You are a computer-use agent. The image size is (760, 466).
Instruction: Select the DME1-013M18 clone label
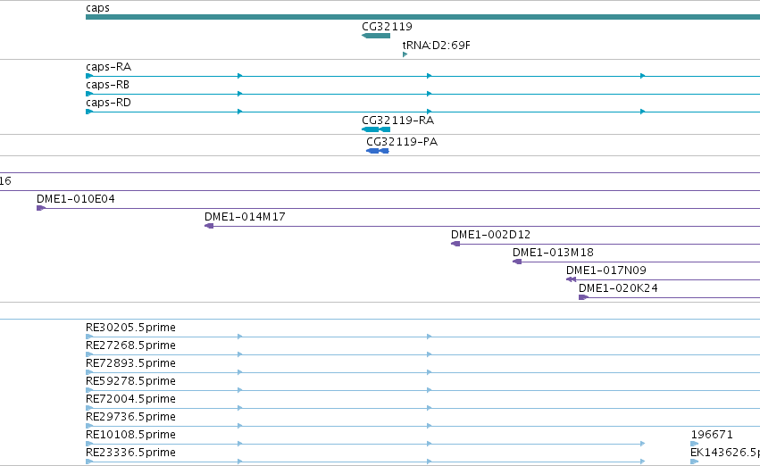click(x=553, y=253)
